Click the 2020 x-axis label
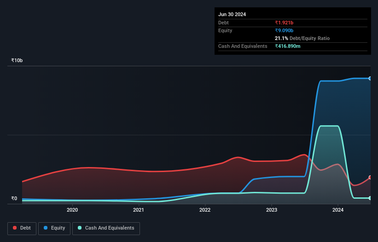This screenshot has height=242, width=378. (x=72, y=210)
